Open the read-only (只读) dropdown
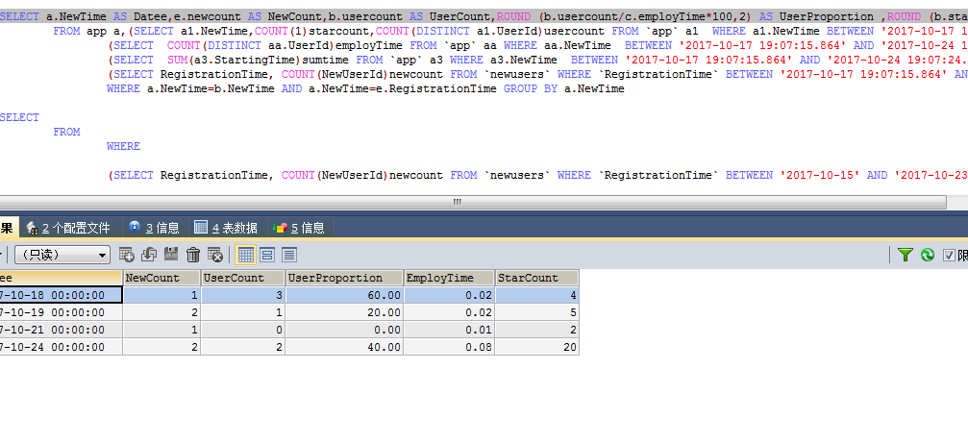 point(62,255)
